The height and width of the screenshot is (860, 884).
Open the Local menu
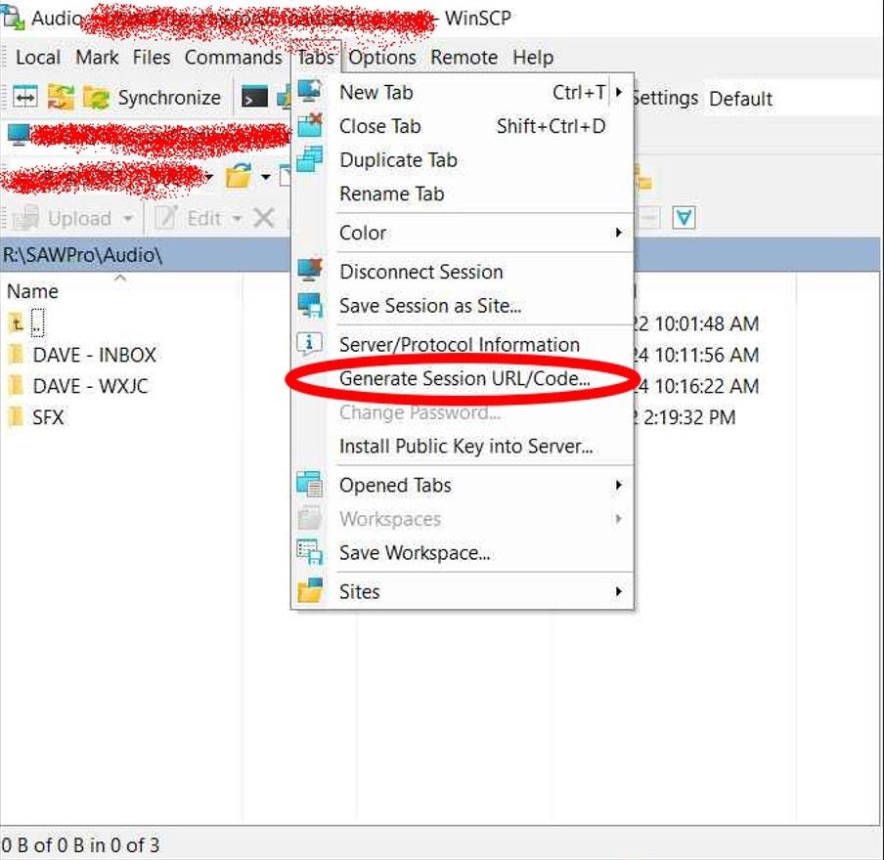38,58
